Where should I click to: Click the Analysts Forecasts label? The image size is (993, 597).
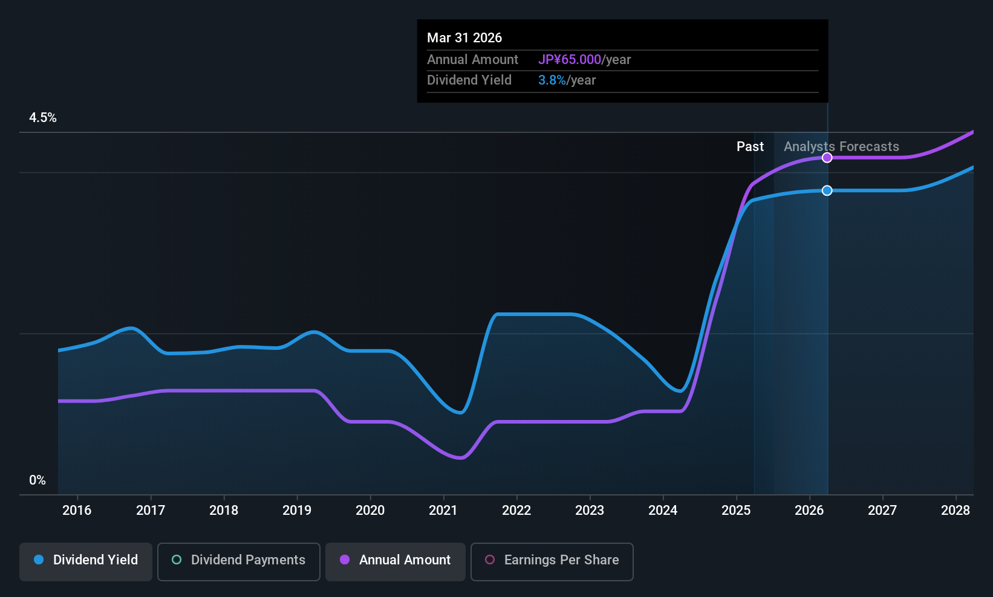841,147
